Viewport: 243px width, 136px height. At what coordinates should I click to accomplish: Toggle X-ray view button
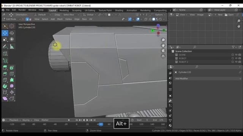click(x=146, y=19)
